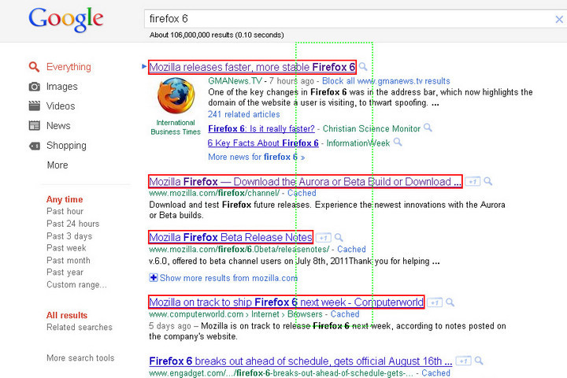Viewport: 567px width, 378px height.
Task: Filter results to Past 3 days
Action: click(69, 236)
